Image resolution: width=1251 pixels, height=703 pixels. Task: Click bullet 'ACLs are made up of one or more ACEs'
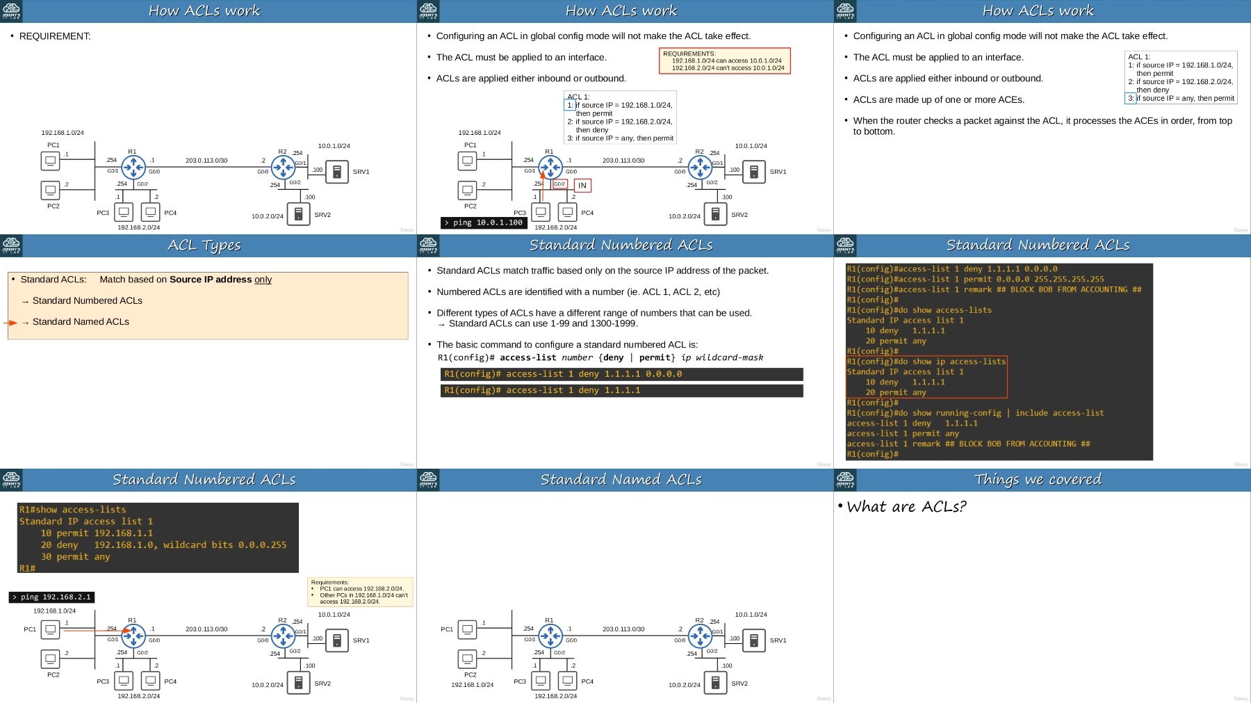click(938, 100)
